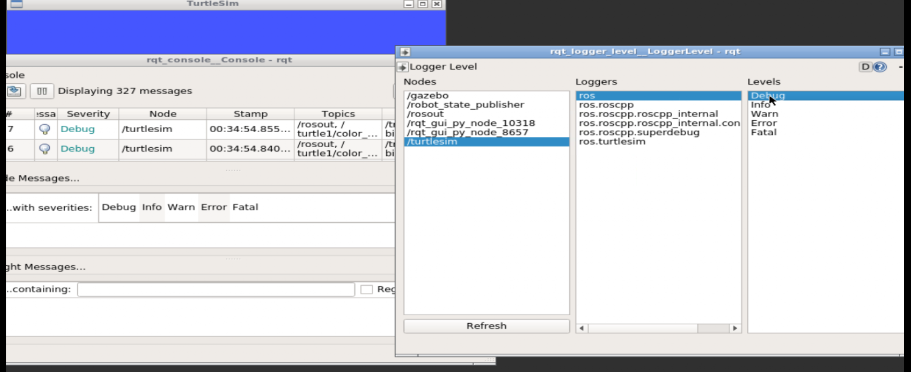911x372 pixels.
Task: Select the /rqt_gui_py_node_8657 node
Action: click(487, 132)
